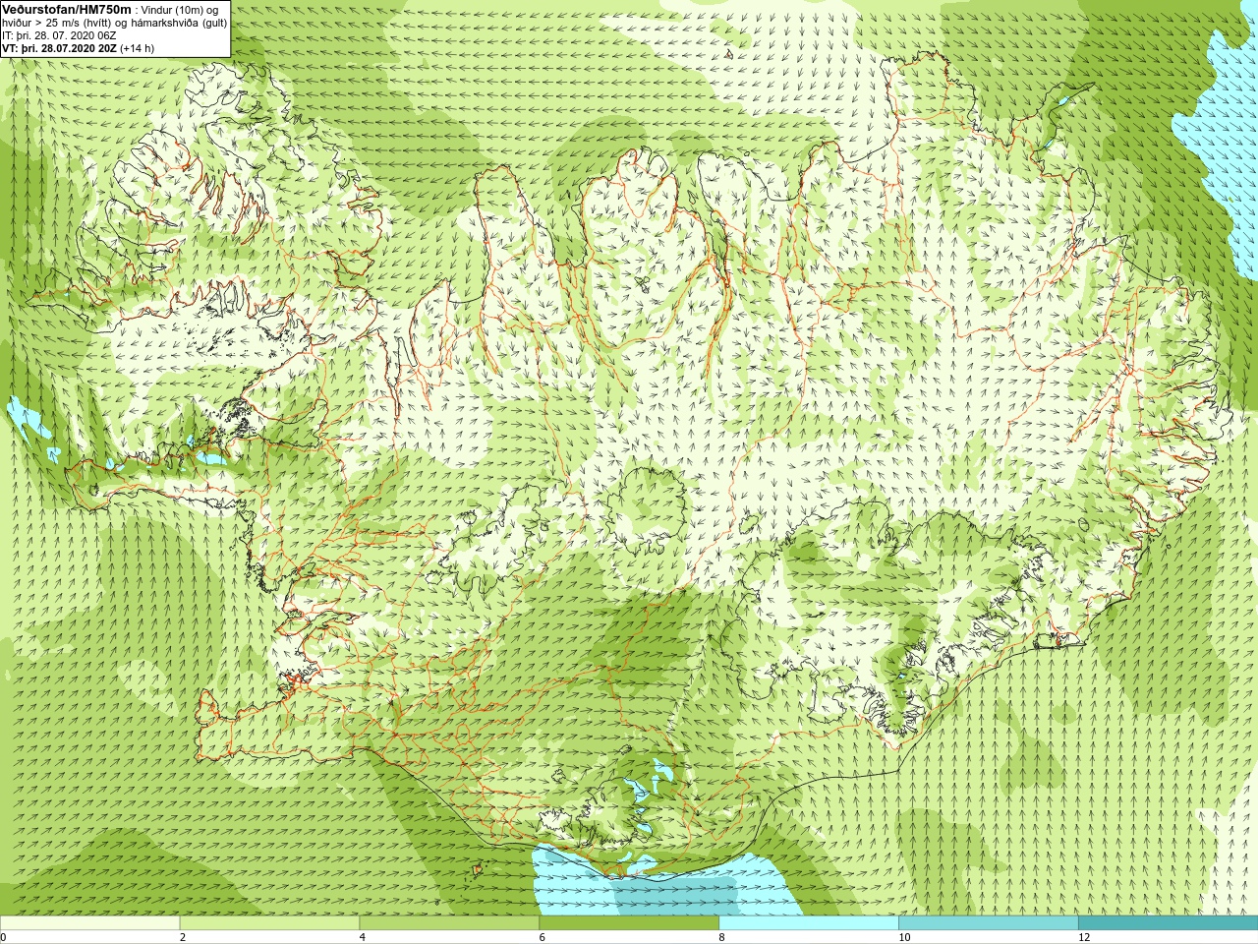Image resolution: width=1258 pixels, height=944 pixels.
Task: Click the Veðurstofan/HM750m title text
Action: pyautogui.click(x=67, y=9)
